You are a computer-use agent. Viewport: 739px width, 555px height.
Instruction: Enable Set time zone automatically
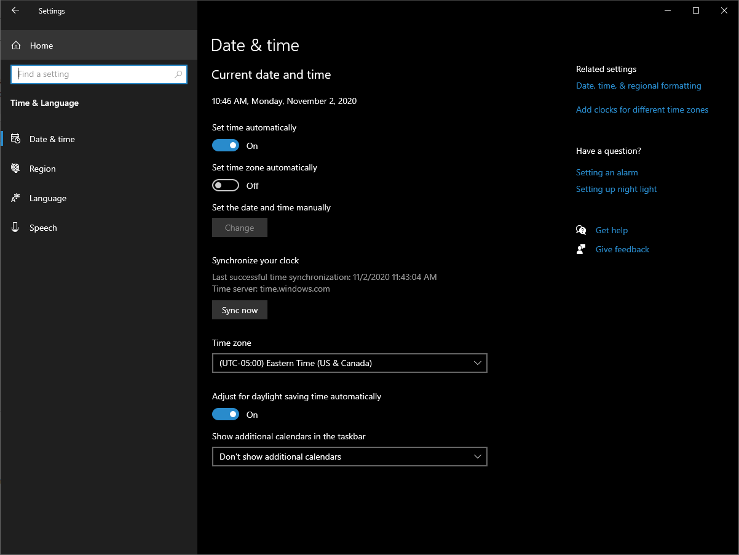(226, 186)
